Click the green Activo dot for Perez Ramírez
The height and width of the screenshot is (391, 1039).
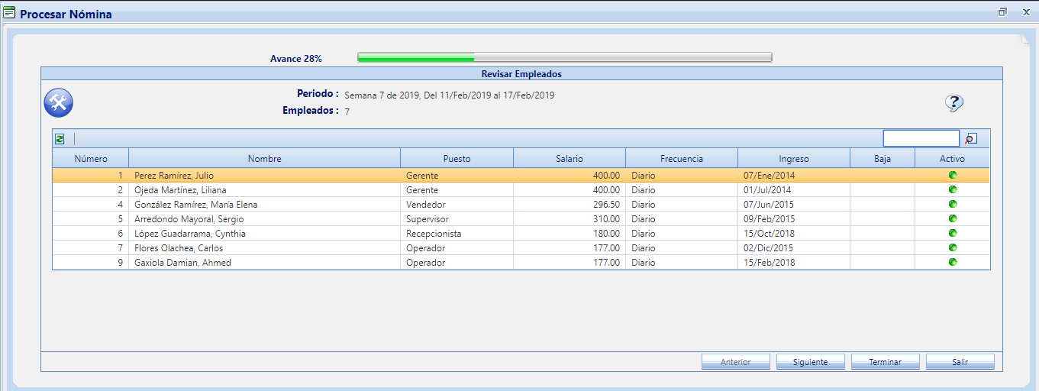[952, 175]
